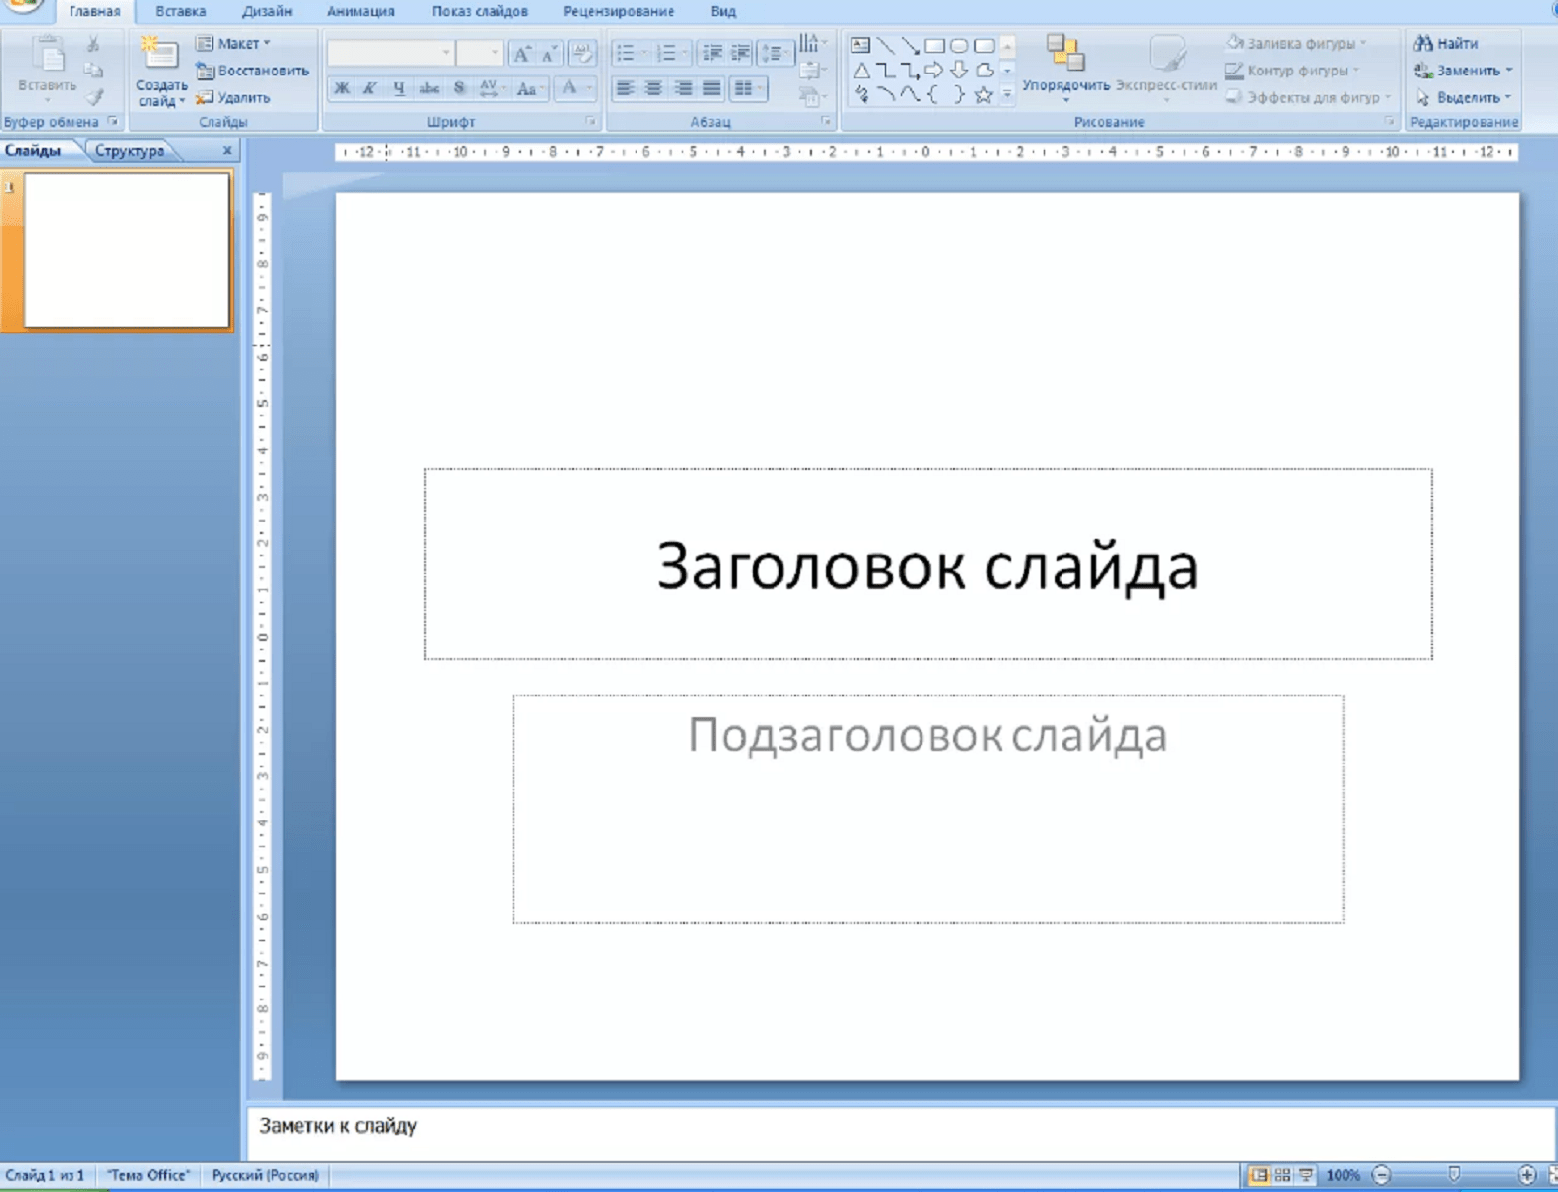The width and height of the screenshot is (1558, 1192).
Task: Toggle bold Ж formatting
Action: (x=341, y=88)
